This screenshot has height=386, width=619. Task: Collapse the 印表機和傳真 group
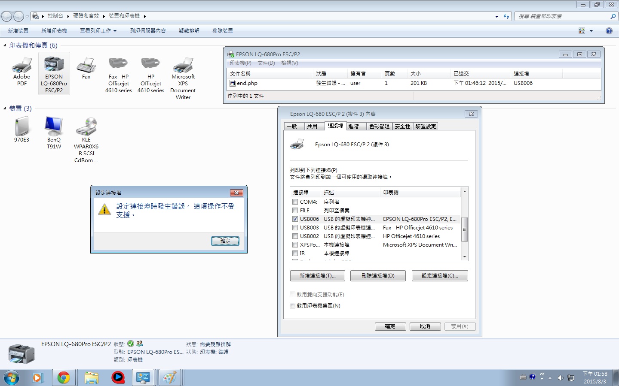click(x=5, y=45)
